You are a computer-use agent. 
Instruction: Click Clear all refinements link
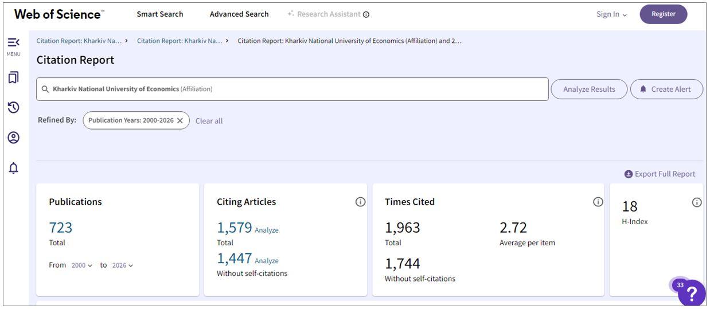click(x=209, y=121)
